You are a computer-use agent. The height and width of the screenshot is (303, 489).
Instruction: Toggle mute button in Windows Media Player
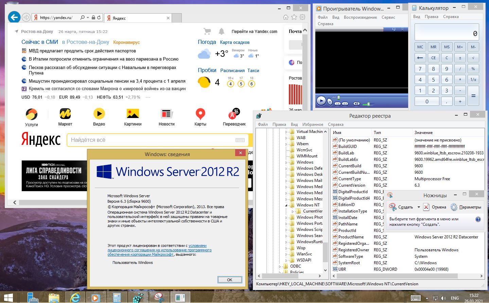356,104
